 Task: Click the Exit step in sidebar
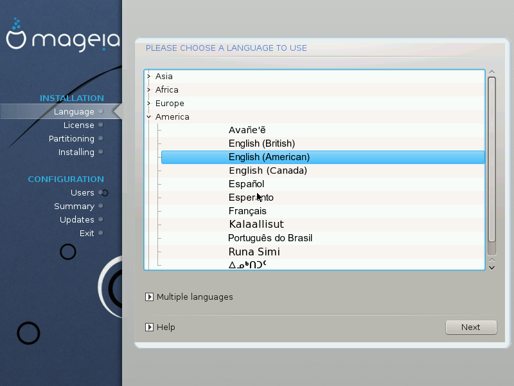(87, 233)
